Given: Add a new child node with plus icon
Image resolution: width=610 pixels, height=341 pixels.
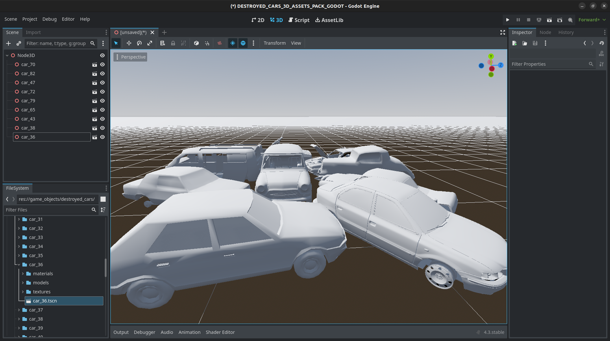Looking at the screenshot, I should pyautogui.click(x=9, y=43).
